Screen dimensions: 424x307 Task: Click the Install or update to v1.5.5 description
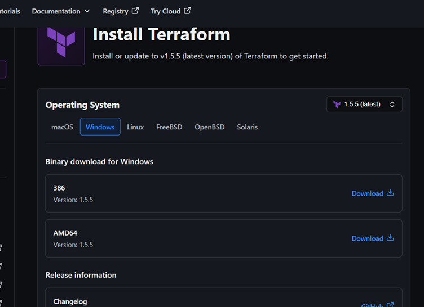point(210,56)
